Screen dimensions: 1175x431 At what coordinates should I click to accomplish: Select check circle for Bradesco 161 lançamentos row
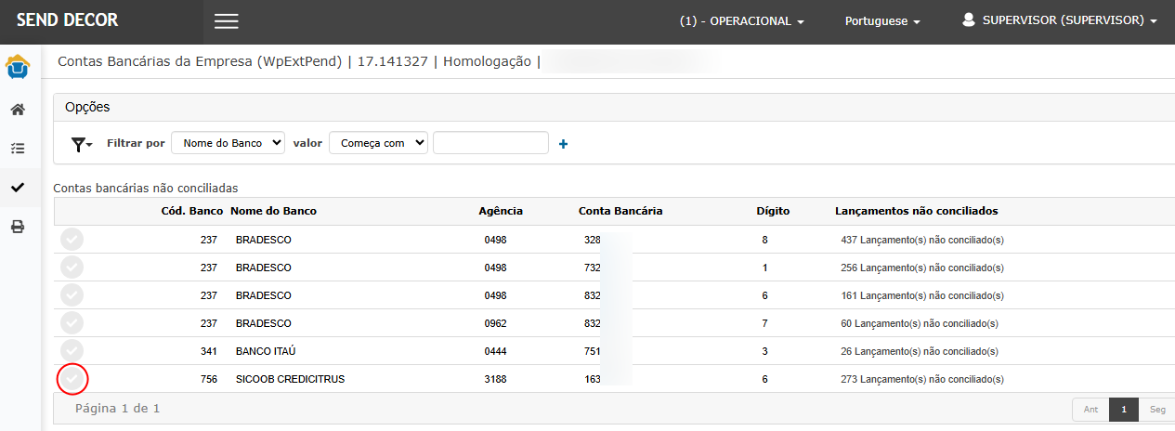click(x=72, y=295)
